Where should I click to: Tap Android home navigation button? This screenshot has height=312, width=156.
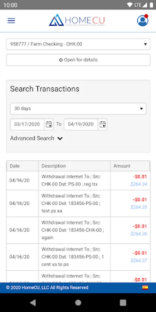click(78, 303)
